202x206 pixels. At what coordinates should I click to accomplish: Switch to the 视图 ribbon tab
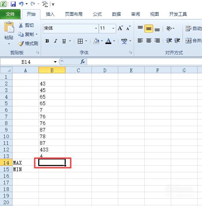[155, 14]
